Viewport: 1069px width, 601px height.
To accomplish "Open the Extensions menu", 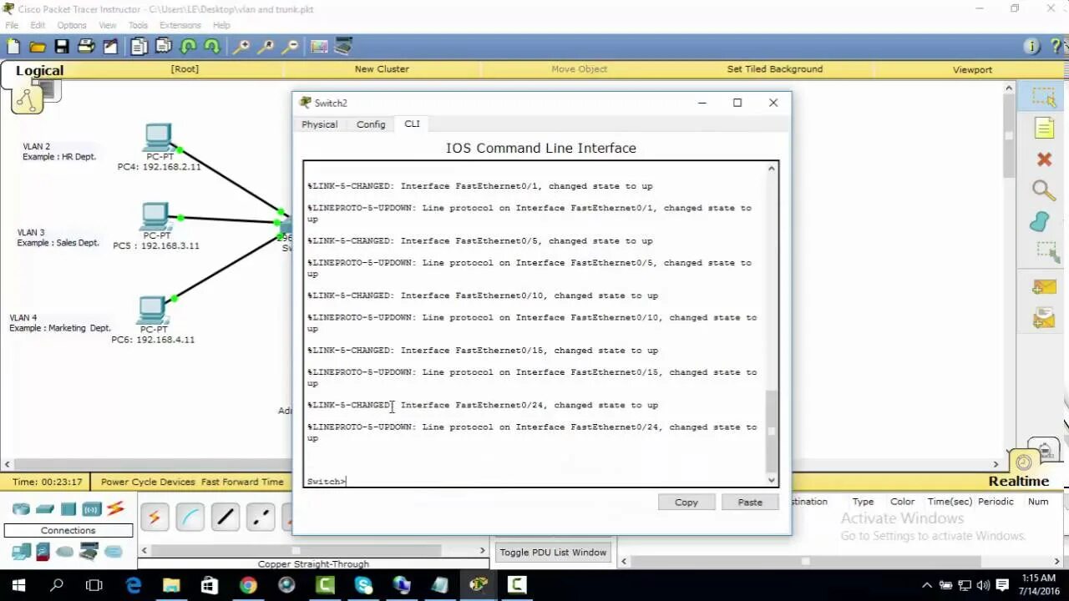I will click(x=180, y=25).
